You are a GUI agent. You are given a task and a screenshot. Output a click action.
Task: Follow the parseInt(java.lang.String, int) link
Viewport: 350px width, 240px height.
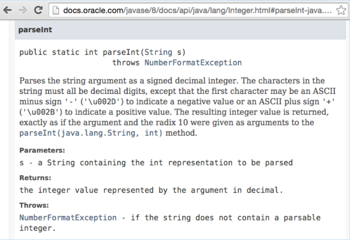tap(91, 133)
